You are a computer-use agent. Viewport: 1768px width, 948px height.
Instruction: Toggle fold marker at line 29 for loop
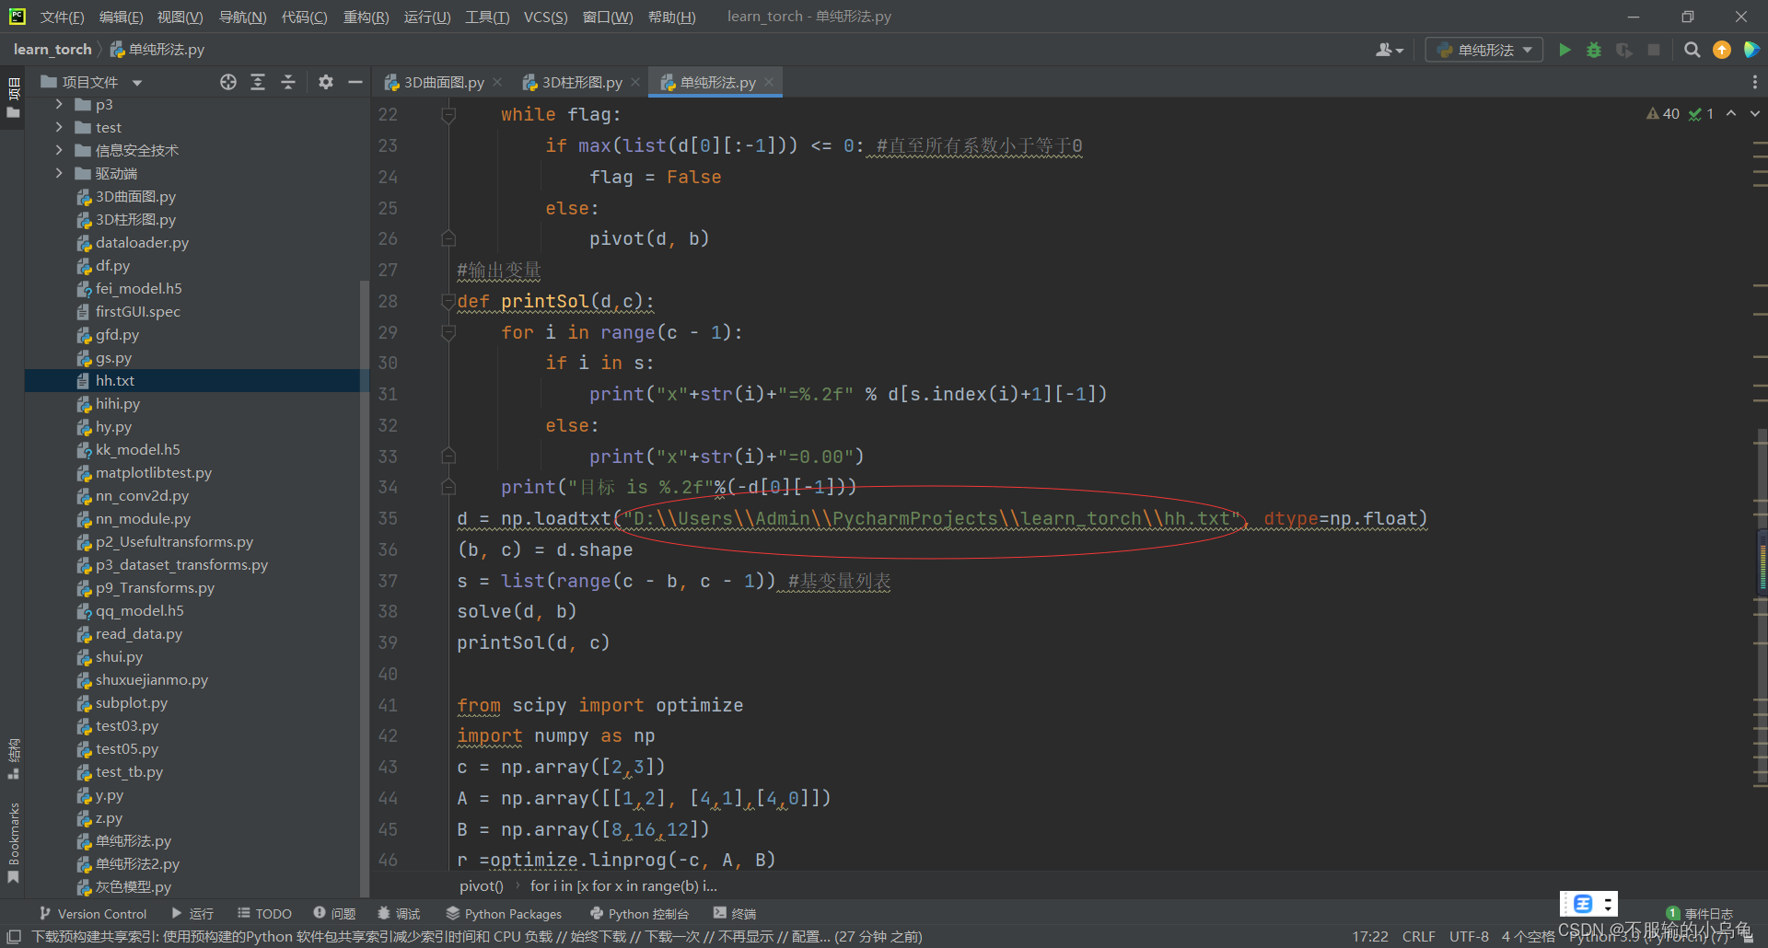pos(448,332)
